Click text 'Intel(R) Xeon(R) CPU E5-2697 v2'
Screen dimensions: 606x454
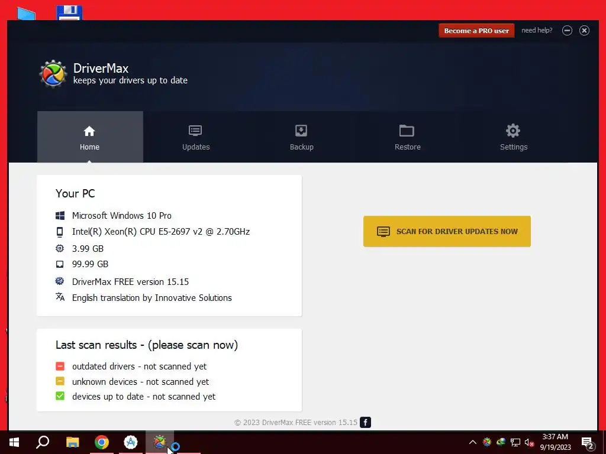point(137,232)
